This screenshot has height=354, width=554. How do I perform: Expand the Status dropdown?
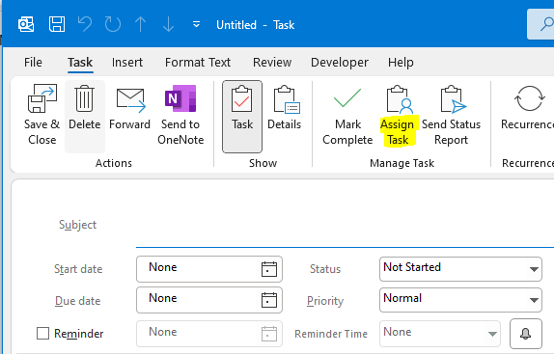534,269
